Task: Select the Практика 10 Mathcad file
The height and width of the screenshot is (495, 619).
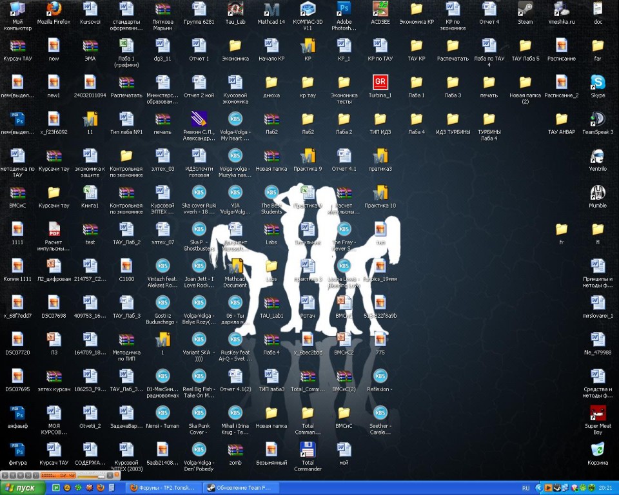Action: click(380, 197)
